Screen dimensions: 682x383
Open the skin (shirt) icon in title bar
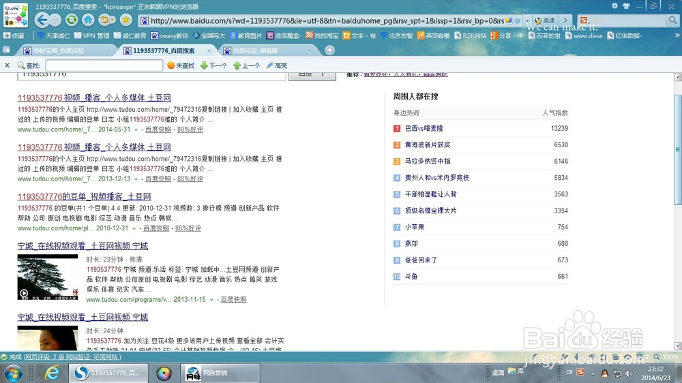coord(626,6)
